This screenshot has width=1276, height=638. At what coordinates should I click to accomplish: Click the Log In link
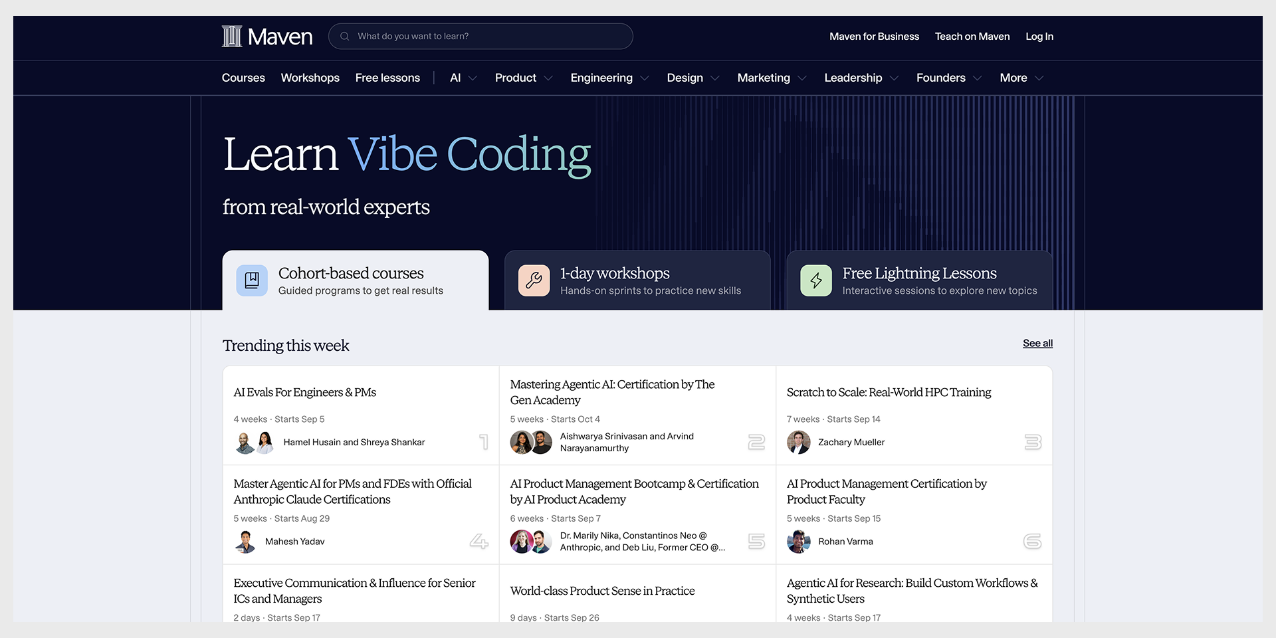coord(1039,37)
